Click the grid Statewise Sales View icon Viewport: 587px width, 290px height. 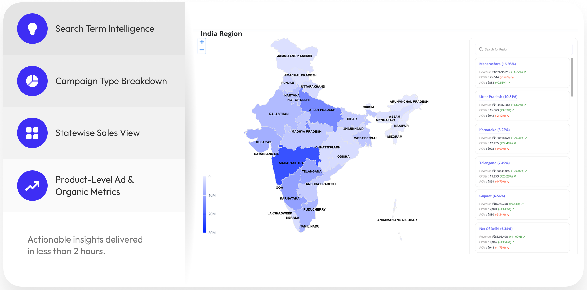(32, 133)
